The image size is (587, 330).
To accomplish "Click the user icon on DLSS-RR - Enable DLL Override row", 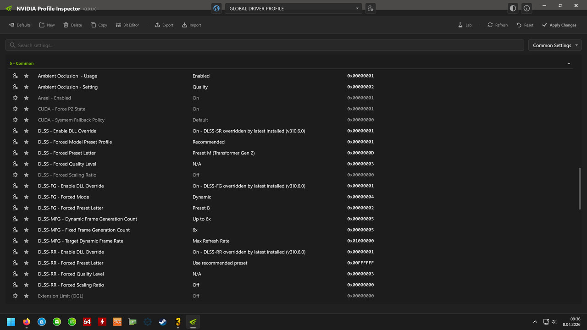I will coord(15,252).
